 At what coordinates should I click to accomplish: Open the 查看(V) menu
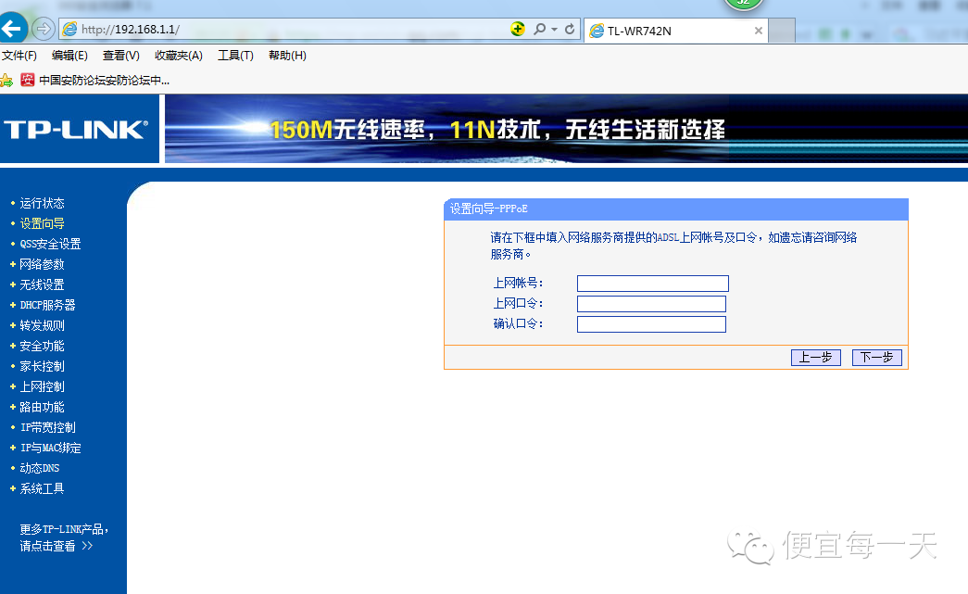tap(121, 56)
